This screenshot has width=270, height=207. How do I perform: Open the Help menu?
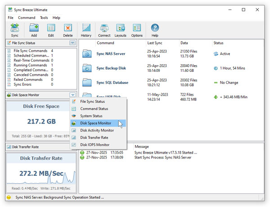(x=56, y=18)
